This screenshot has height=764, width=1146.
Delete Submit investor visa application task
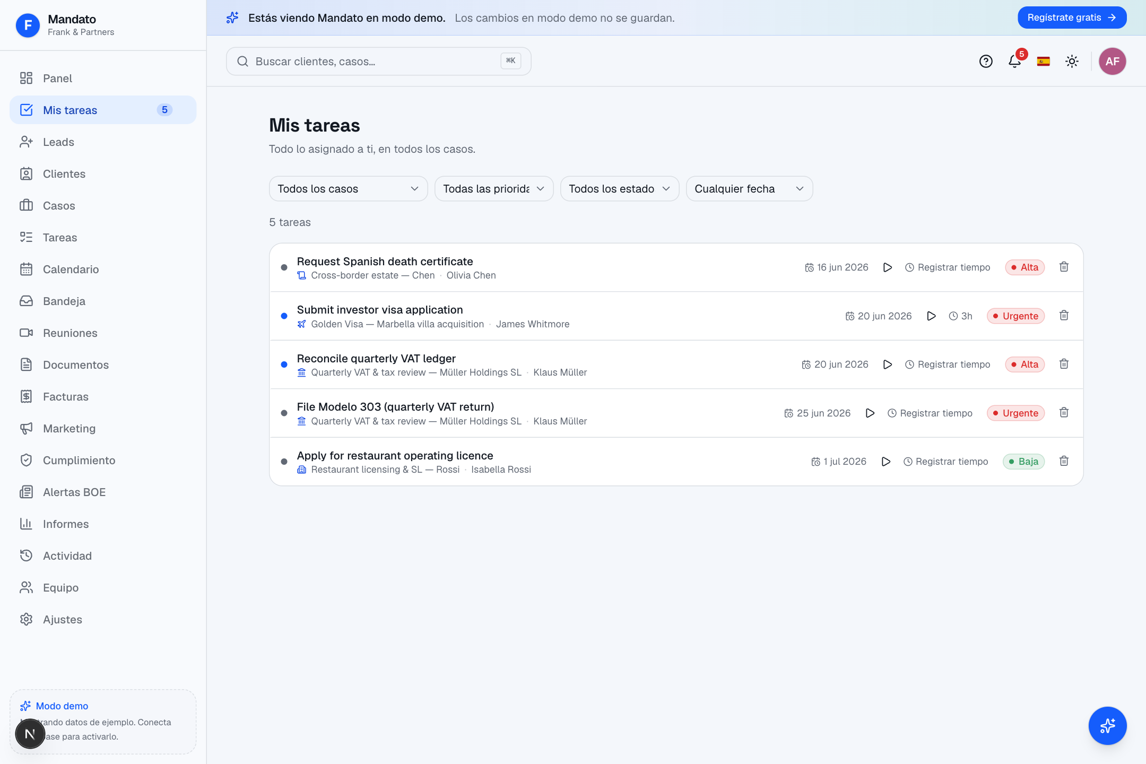(x=1064, y=316)
